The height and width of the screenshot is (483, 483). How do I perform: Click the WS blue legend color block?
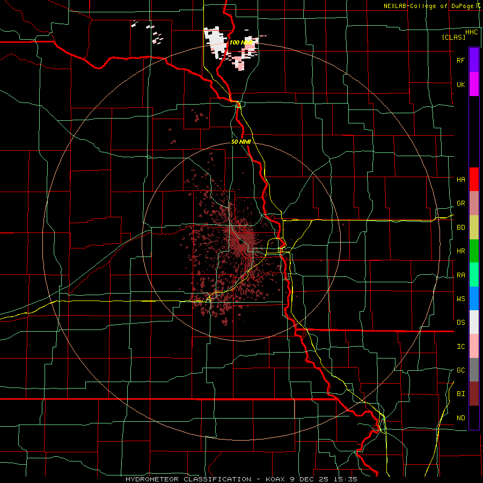coord(474,298)
